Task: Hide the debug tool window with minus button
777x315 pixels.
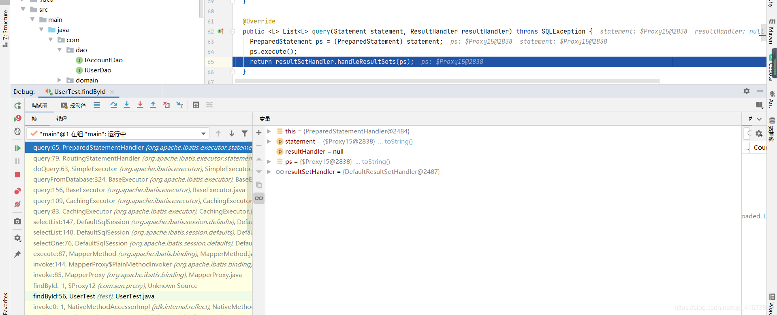Action: (x=760, y=91)
